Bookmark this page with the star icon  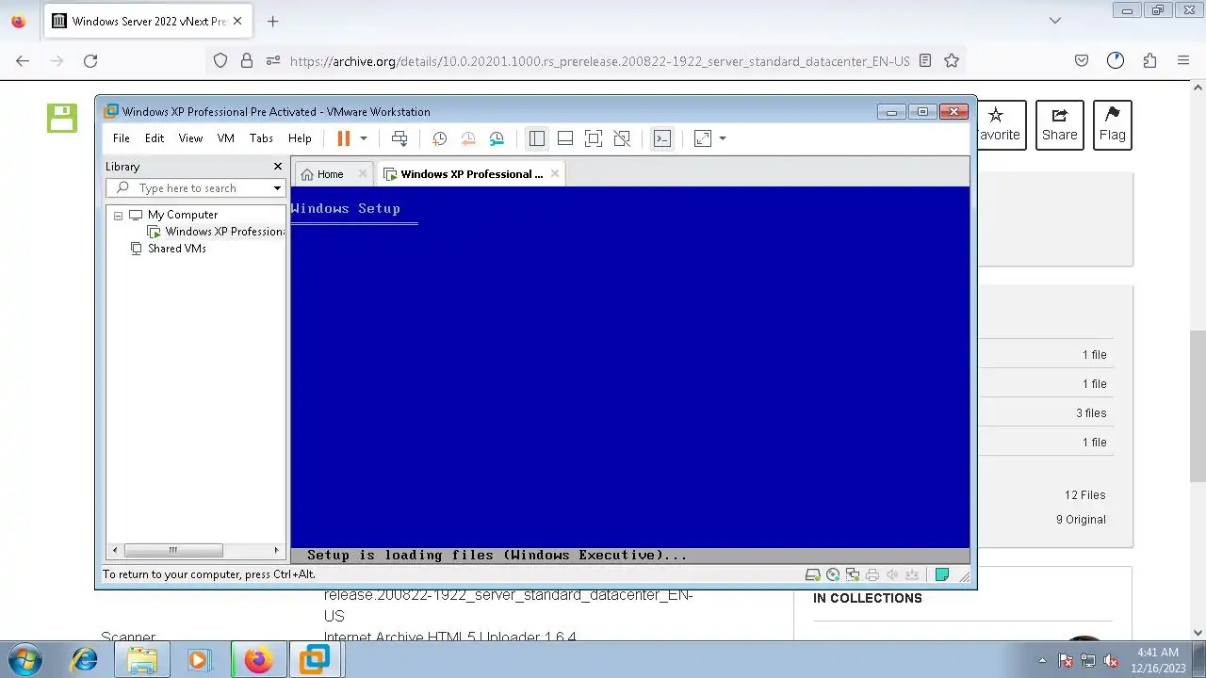point(952,60)
